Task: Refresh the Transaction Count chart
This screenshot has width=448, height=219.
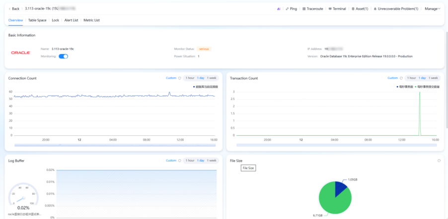Action: (x=401, y=78)
